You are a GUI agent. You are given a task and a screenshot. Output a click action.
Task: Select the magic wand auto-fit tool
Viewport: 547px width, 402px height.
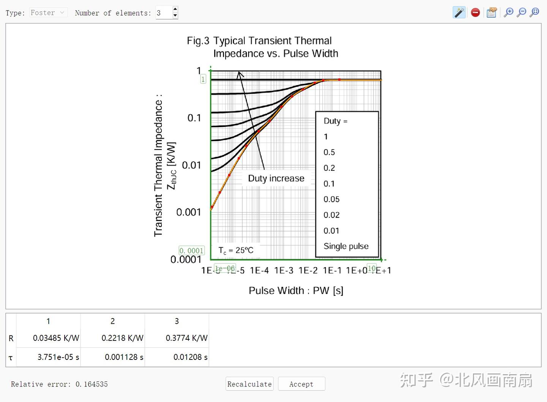coord(459,12)
